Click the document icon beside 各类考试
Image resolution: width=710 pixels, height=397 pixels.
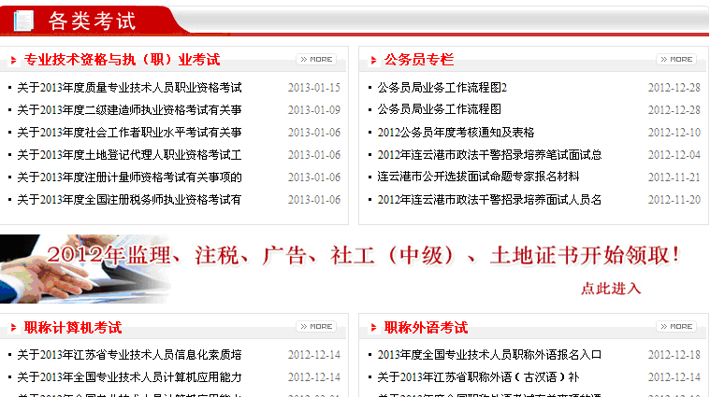click(23, 20)
